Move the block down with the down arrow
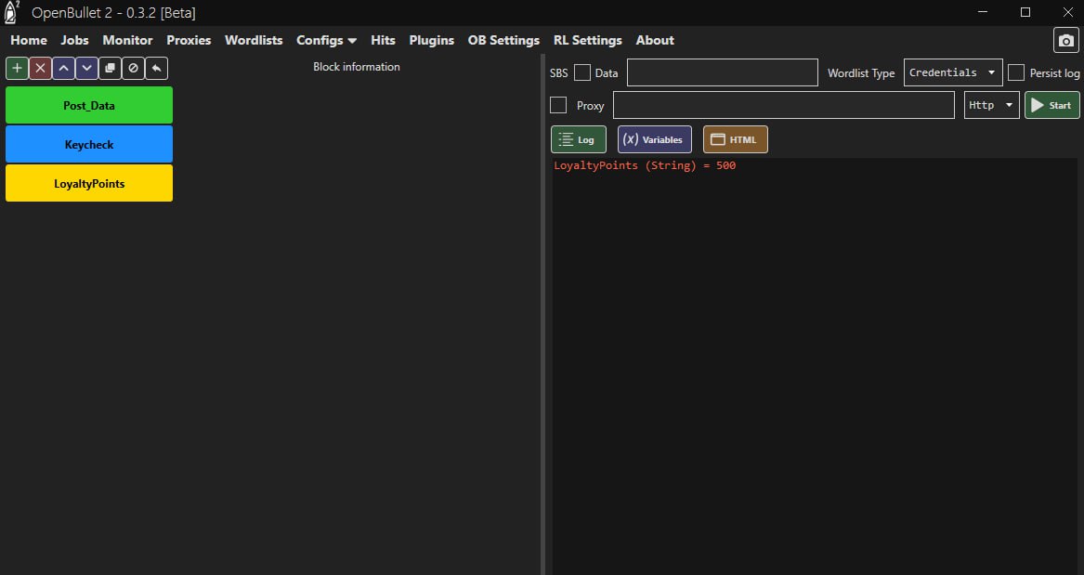1084x575 pixels. [x=86, y=68]
